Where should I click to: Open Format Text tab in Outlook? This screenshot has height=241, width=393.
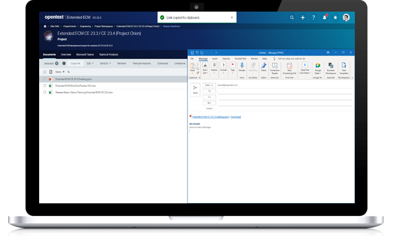coord(240,58)
